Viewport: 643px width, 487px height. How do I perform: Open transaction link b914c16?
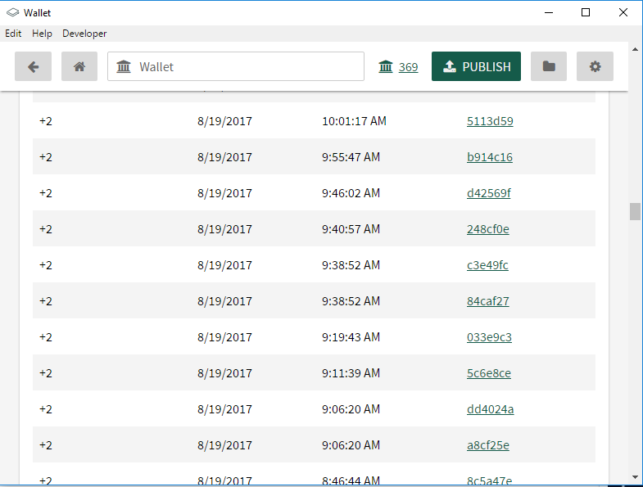pos(490,157)
